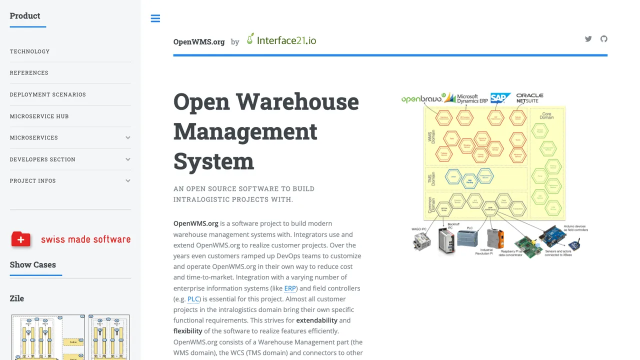
Task: Open the second Zile showcase thumbnail
Action: coord(109,337)
